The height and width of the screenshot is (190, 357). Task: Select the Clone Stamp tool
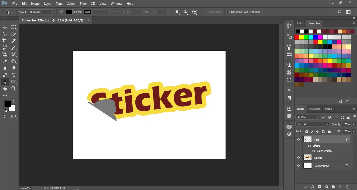[x=4, y=54]
